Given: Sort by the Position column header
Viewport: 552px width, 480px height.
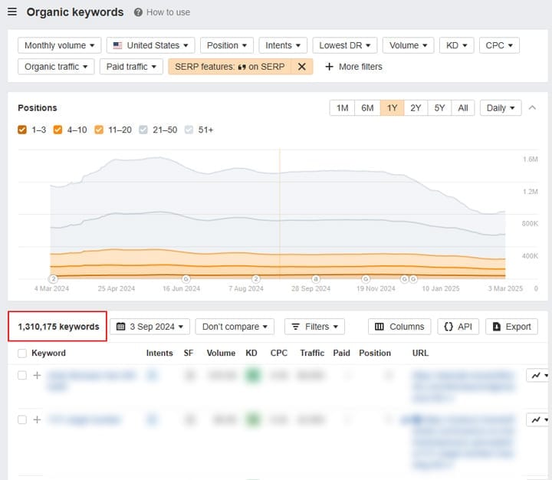Looking at the screenshot, I should 375,353.
